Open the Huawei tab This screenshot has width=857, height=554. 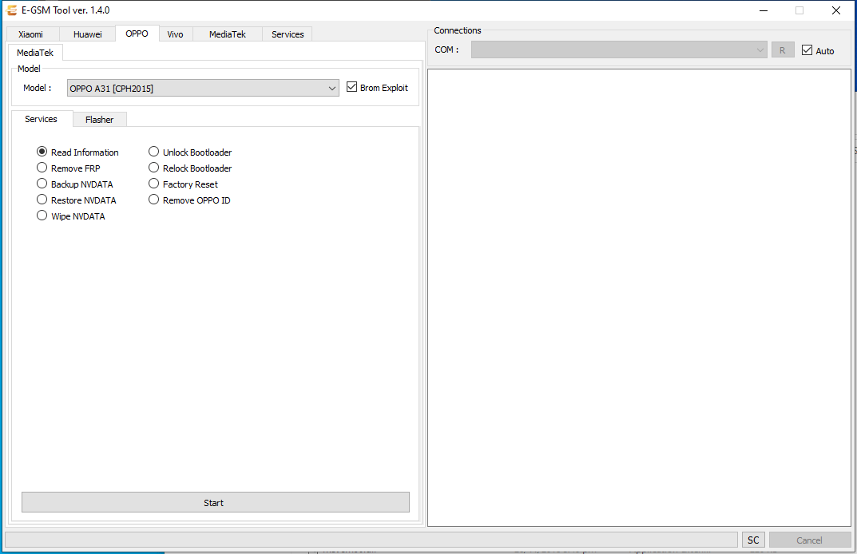click(87, 34)
